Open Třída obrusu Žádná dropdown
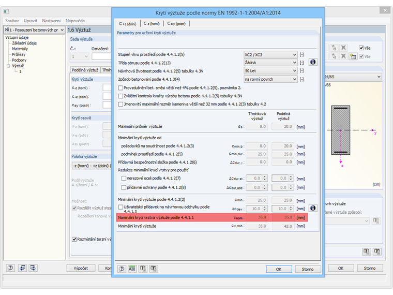Image resolution: width=393 pixels, height=295 pixels. [270, 63]
